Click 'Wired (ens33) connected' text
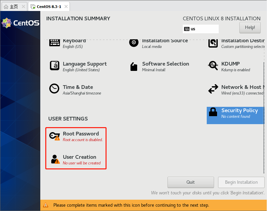The width and height of the screenshot is (267, 211). click(x=242, y=93)
